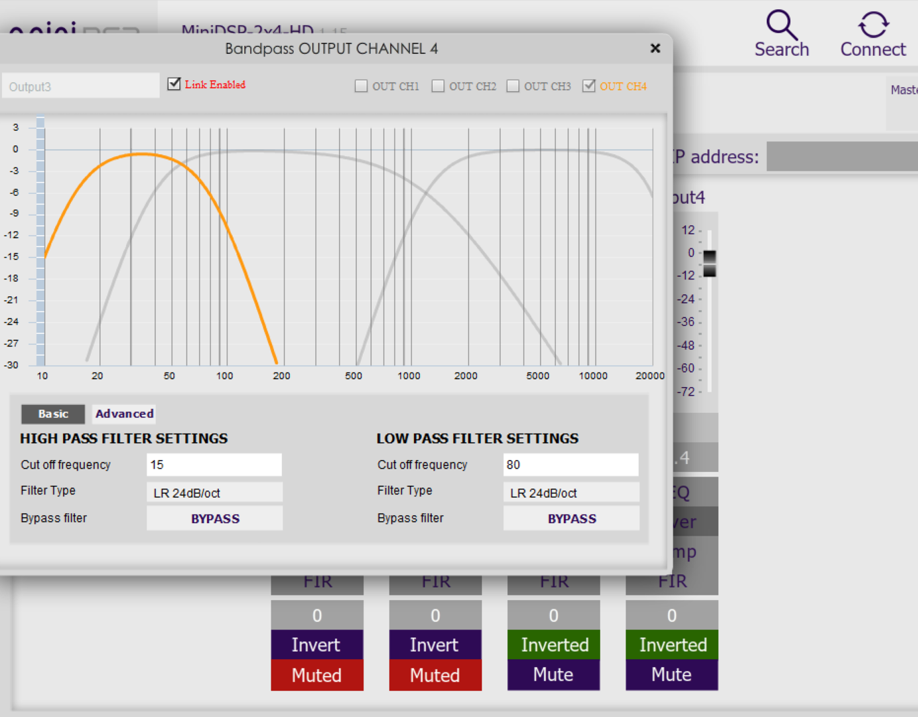Check the OUT CH1 checkbox
918x717 pixels.
[x=361, y=86]
